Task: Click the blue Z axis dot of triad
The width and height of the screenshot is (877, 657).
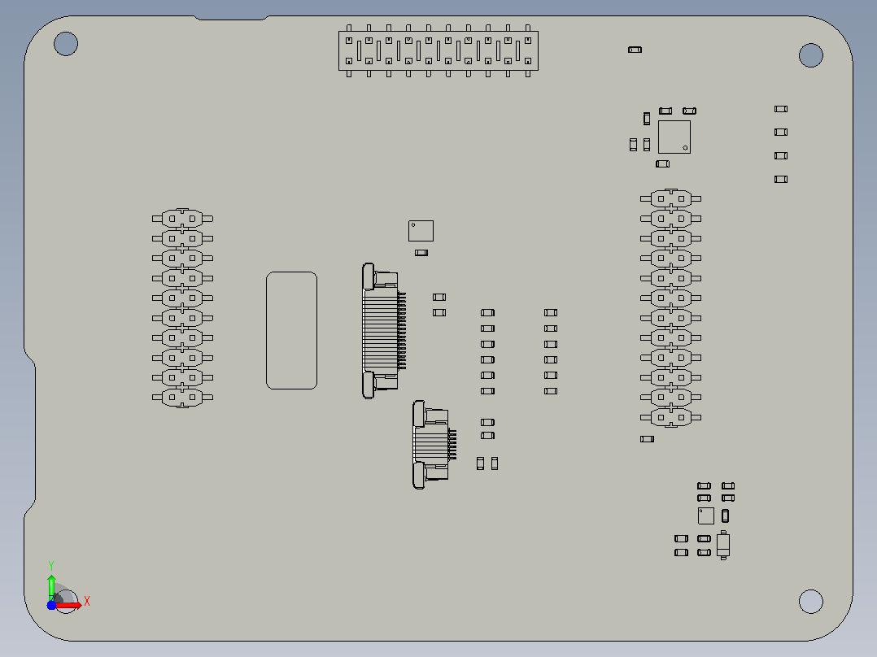Action: pos(51,605)
